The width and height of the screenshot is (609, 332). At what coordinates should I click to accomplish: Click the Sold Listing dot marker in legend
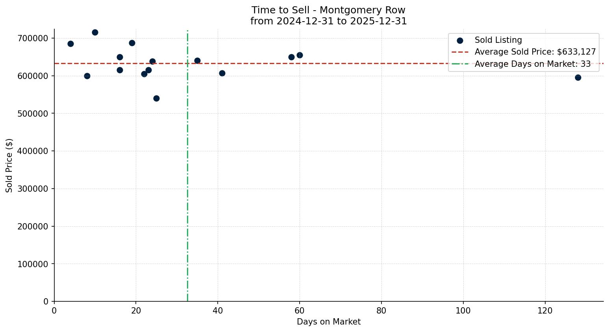(460, 40)
